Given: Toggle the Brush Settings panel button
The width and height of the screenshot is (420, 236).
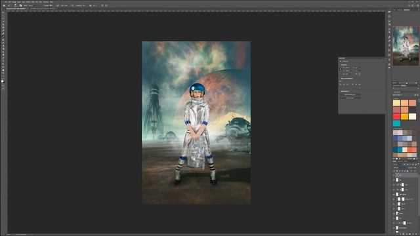Looking at the screenshot, I should [20, 5].
